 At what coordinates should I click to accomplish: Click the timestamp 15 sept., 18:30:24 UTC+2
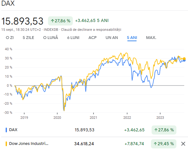[21, 30]
